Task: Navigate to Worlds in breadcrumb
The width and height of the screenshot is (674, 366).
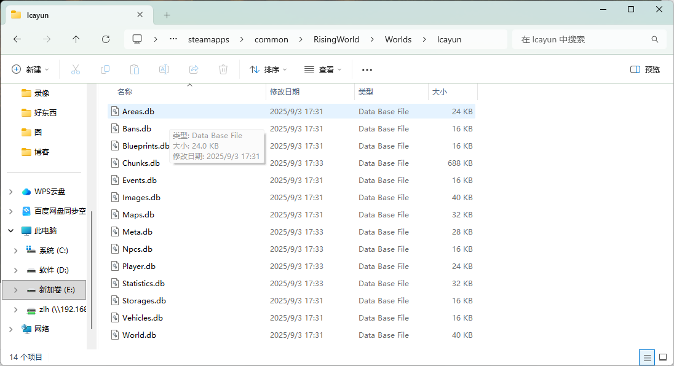Action: [x=398, y=39]
